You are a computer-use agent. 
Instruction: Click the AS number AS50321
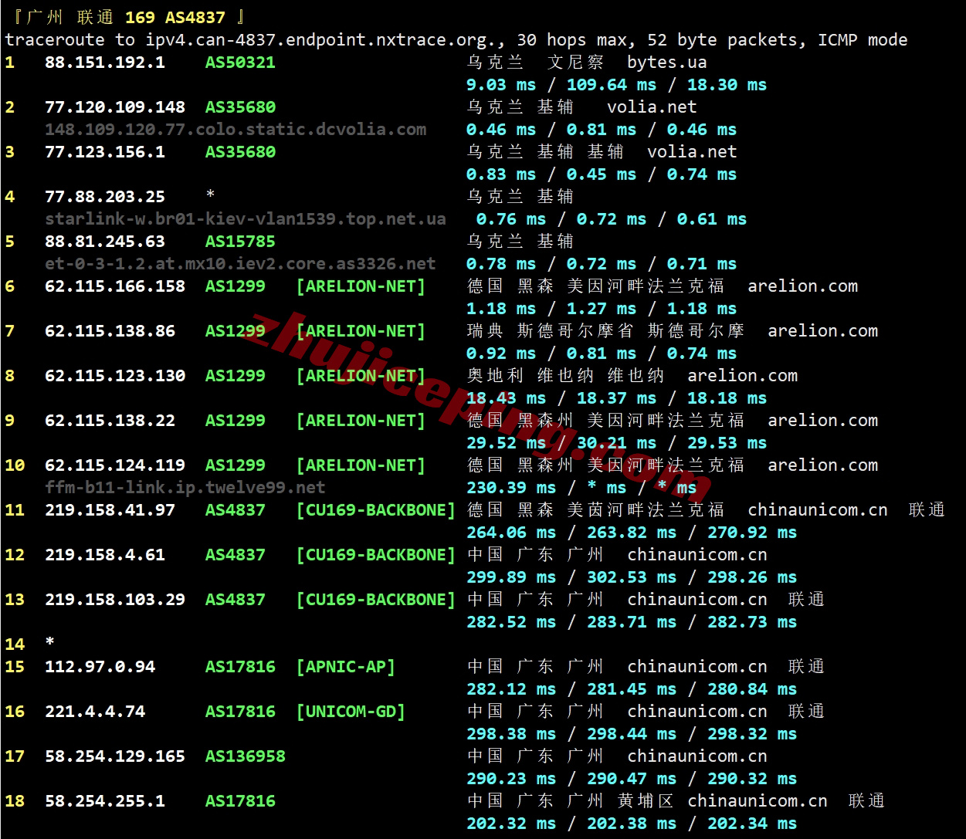tap(240, 63)
